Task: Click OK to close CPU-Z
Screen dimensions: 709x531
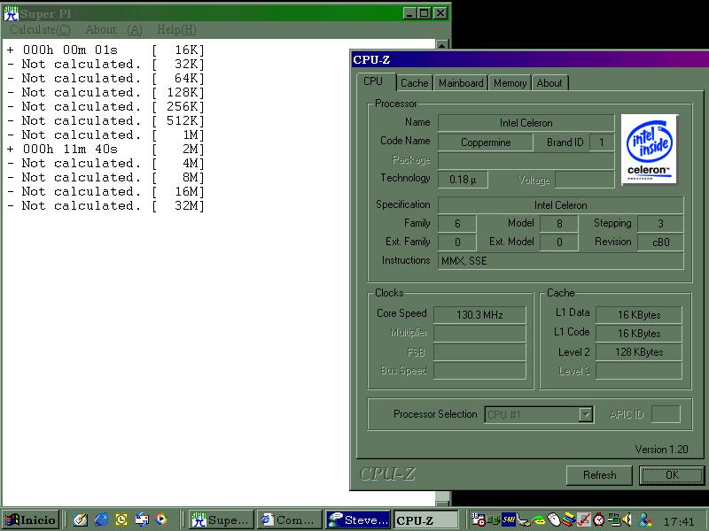Action: point(671,475)
